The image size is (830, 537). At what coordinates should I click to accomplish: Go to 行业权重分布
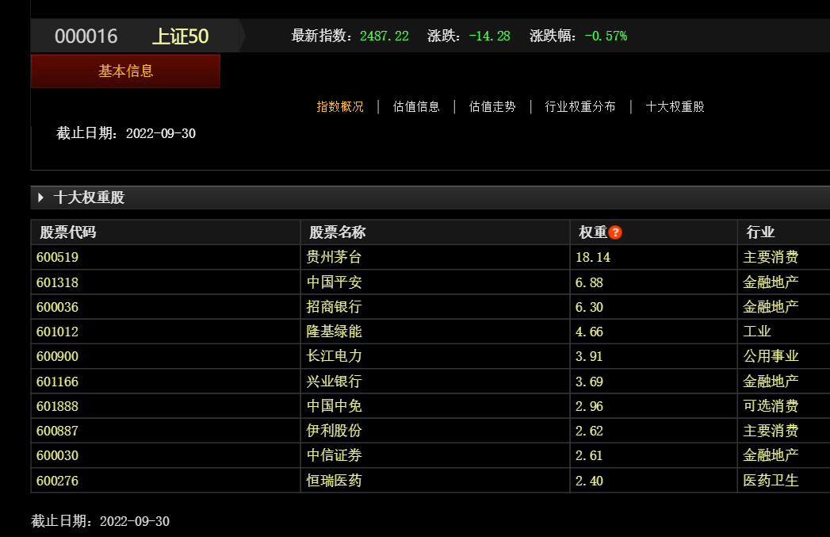click(x=580, y=106)
